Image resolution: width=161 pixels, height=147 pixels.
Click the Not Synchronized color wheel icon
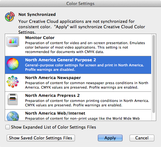click(10, 17)
